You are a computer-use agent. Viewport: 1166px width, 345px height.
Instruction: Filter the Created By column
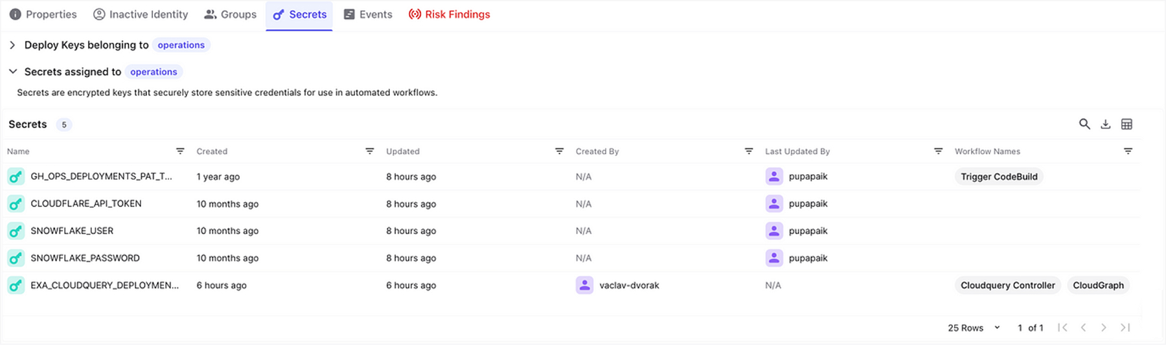click(x=749, y=151)
